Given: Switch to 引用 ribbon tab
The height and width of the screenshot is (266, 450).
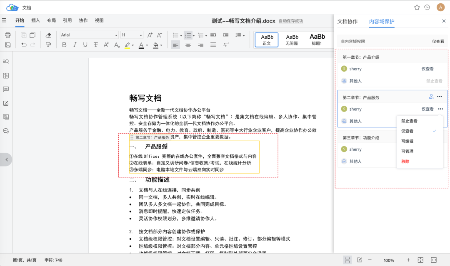Looking at the screenshot, I should click(67, 20).
